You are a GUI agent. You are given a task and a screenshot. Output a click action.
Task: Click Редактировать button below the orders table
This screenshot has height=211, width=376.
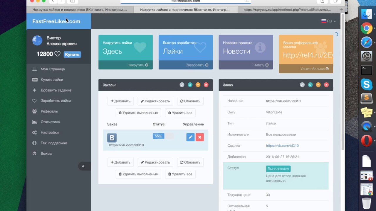point(155,162)
